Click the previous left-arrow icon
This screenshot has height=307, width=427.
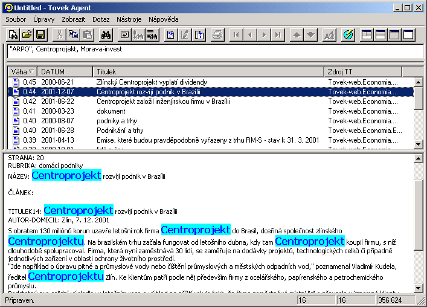click(x=250, y=35)
